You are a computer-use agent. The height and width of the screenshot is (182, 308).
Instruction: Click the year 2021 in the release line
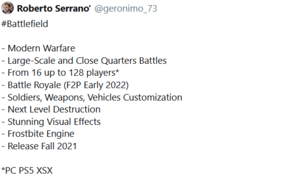tap(67, 146)
